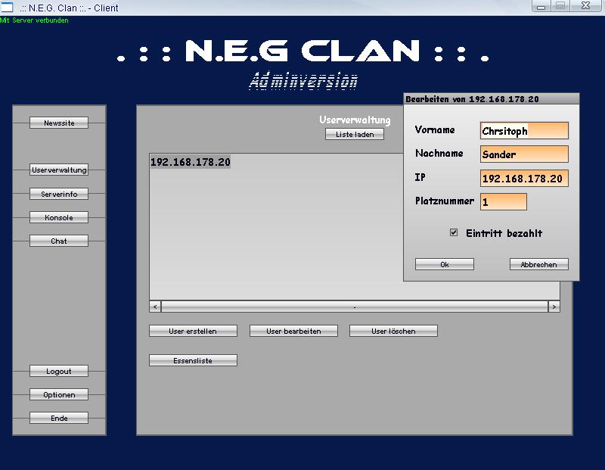Image resolution: width=605 pixels, height=470 pixels.
Task: Click the Logout button
Action: [59, 371]
